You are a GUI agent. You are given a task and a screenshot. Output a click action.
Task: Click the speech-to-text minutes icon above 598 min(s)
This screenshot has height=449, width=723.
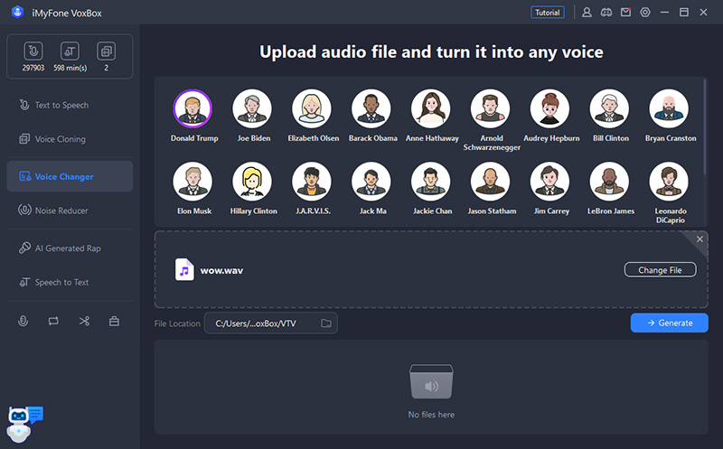pyautogui.click(x=70, y=51)
